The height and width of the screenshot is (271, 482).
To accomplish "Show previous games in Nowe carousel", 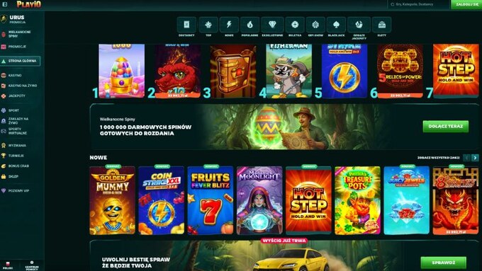I will pyautogui.click(x=466, y=158).
